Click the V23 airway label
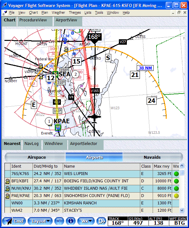189x228 pixels. (57, 102)
